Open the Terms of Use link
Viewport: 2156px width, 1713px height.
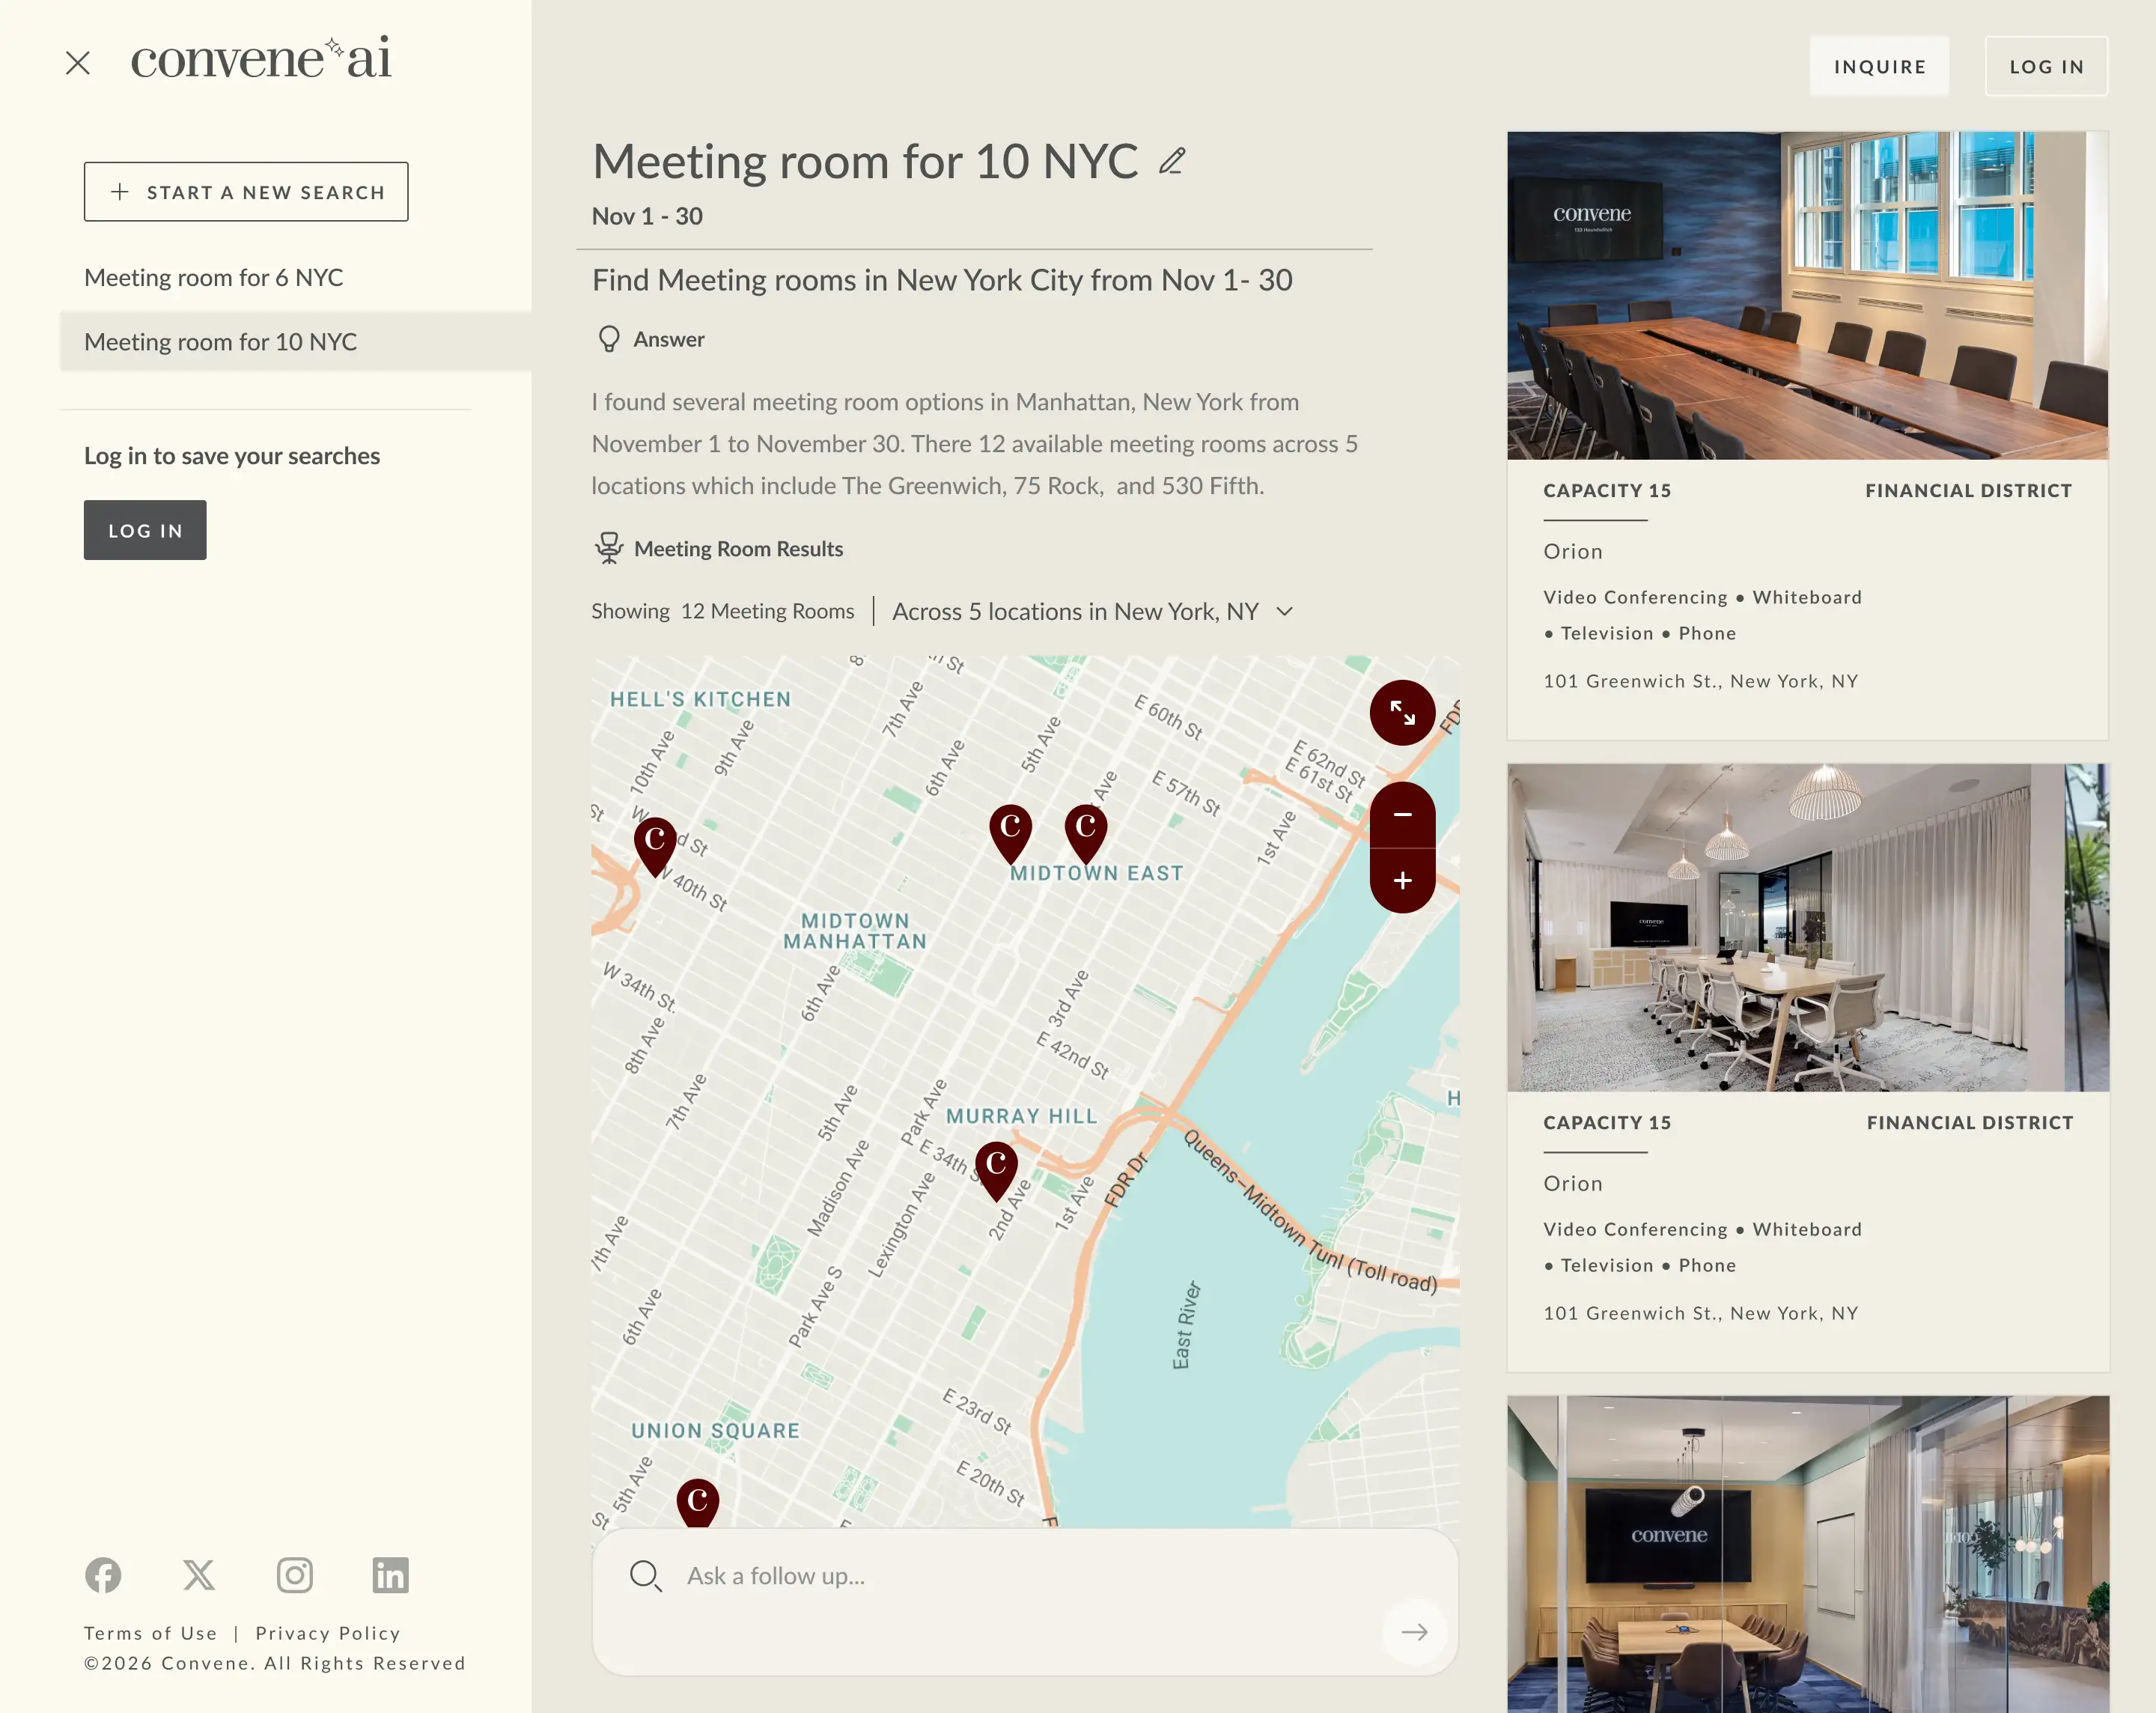click(x=151, y=1633)
